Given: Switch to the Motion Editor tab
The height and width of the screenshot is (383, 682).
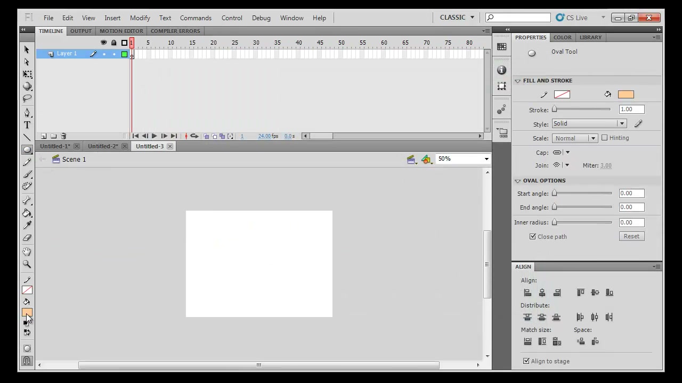Looking at the screenshot, I should [121, 31].
